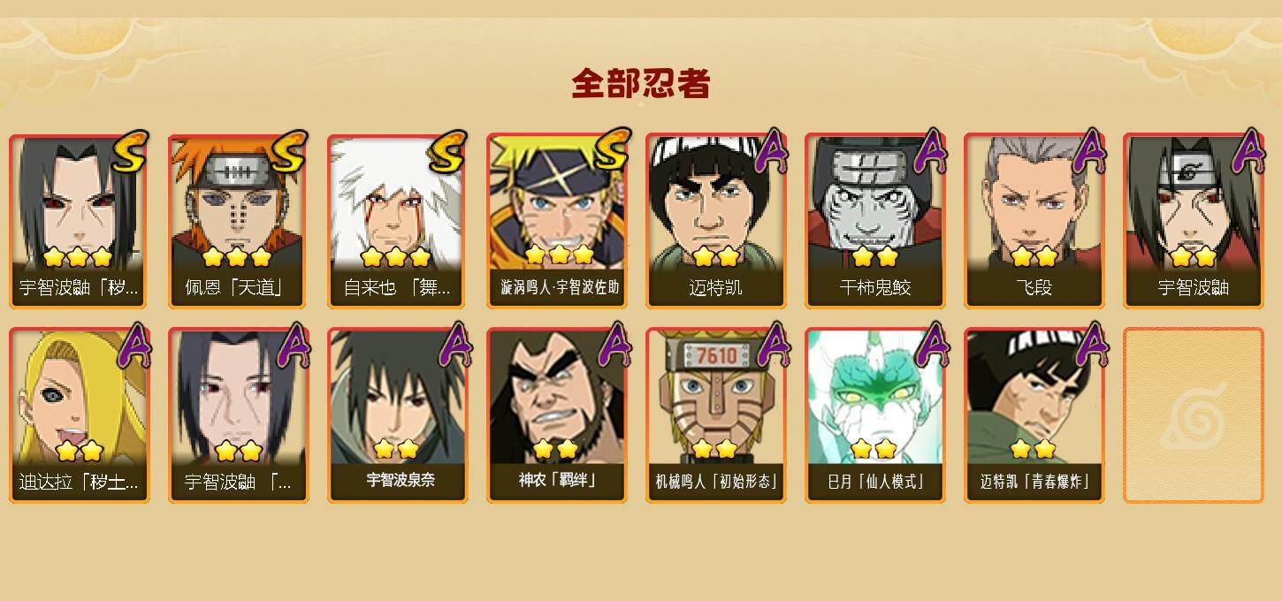This screenshot has width=1282, height=601.
Task: Click the empty leaf-symbol placeholder slot
Action: (x=1193, y=415)
